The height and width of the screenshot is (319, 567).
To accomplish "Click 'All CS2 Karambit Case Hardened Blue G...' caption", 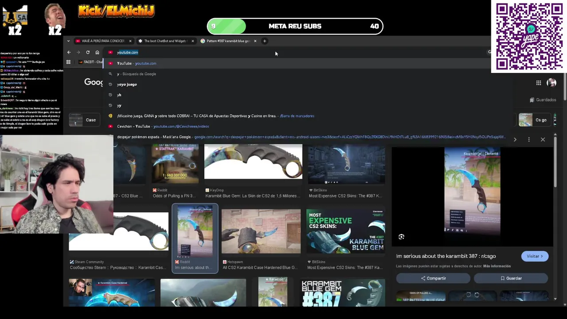I will point(260,268).
